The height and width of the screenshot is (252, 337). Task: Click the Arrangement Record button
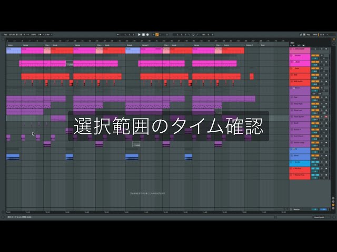(x=147, y=35)
